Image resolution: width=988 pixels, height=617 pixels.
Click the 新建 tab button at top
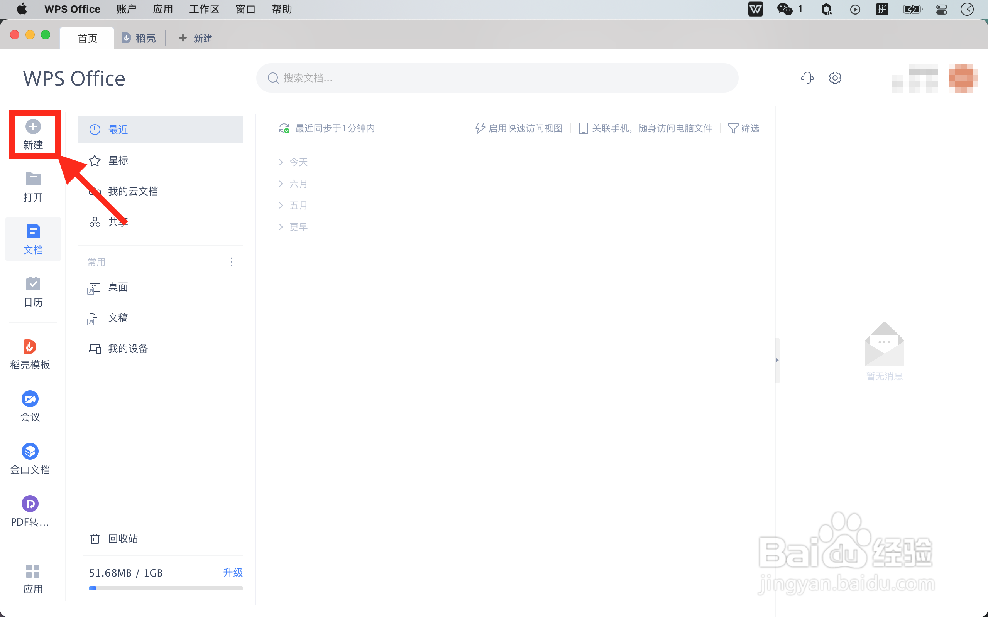[196, 38]
